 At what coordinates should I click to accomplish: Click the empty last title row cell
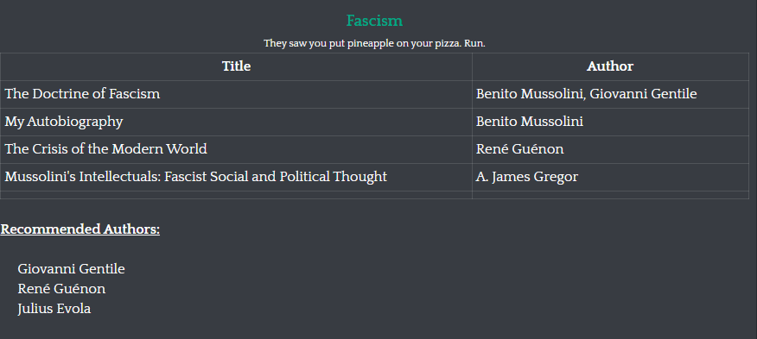(x=236, y=195)
